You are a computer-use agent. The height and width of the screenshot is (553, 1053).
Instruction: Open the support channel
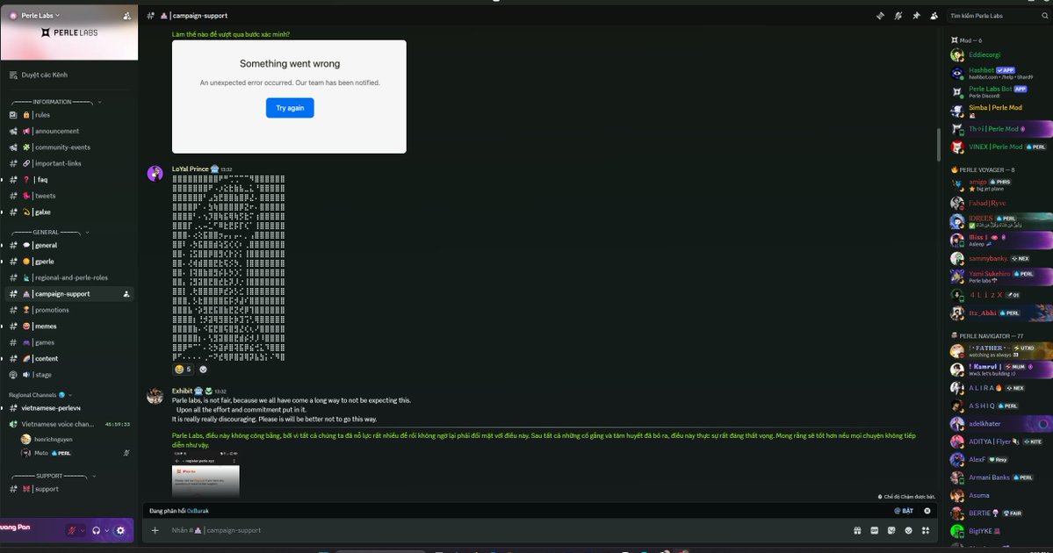click(x=69, y=489)
